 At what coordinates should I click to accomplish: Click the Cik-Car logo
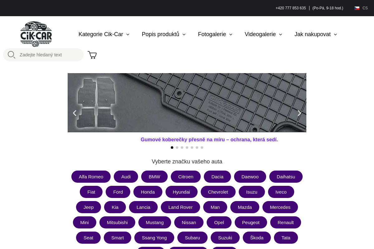[x=36, y=34]
